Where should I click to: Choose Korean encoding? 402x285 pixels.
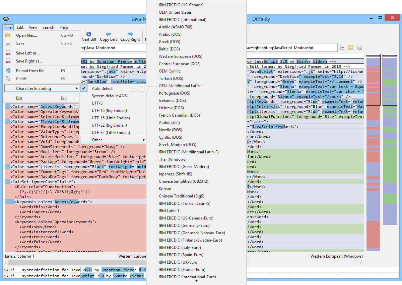(x=196, y=189)
